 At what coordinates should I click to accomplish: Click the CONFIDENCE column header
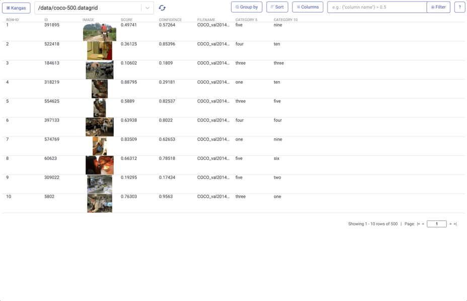(x=170, y=20)
